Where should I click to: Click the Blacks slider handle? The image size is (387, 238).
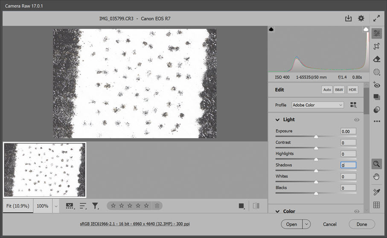click(316, 193)
